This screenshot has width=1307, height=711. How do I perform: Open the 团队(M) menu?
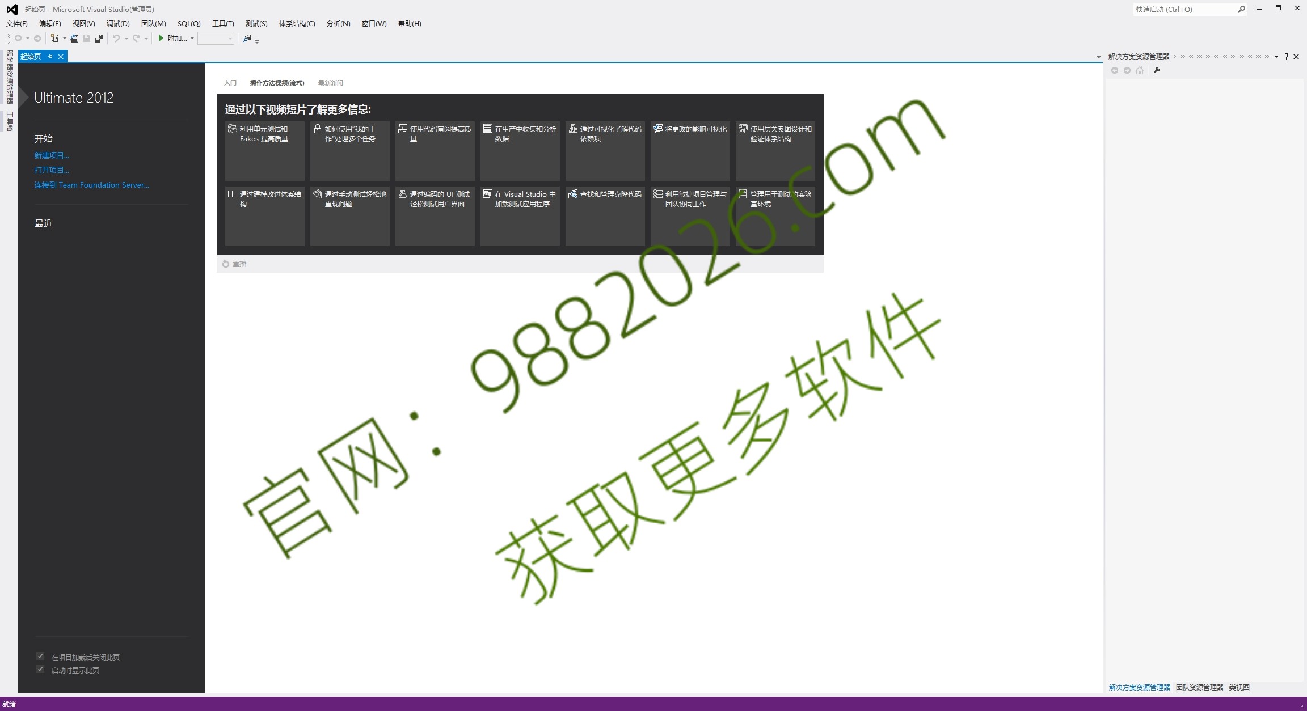[153, 23]
